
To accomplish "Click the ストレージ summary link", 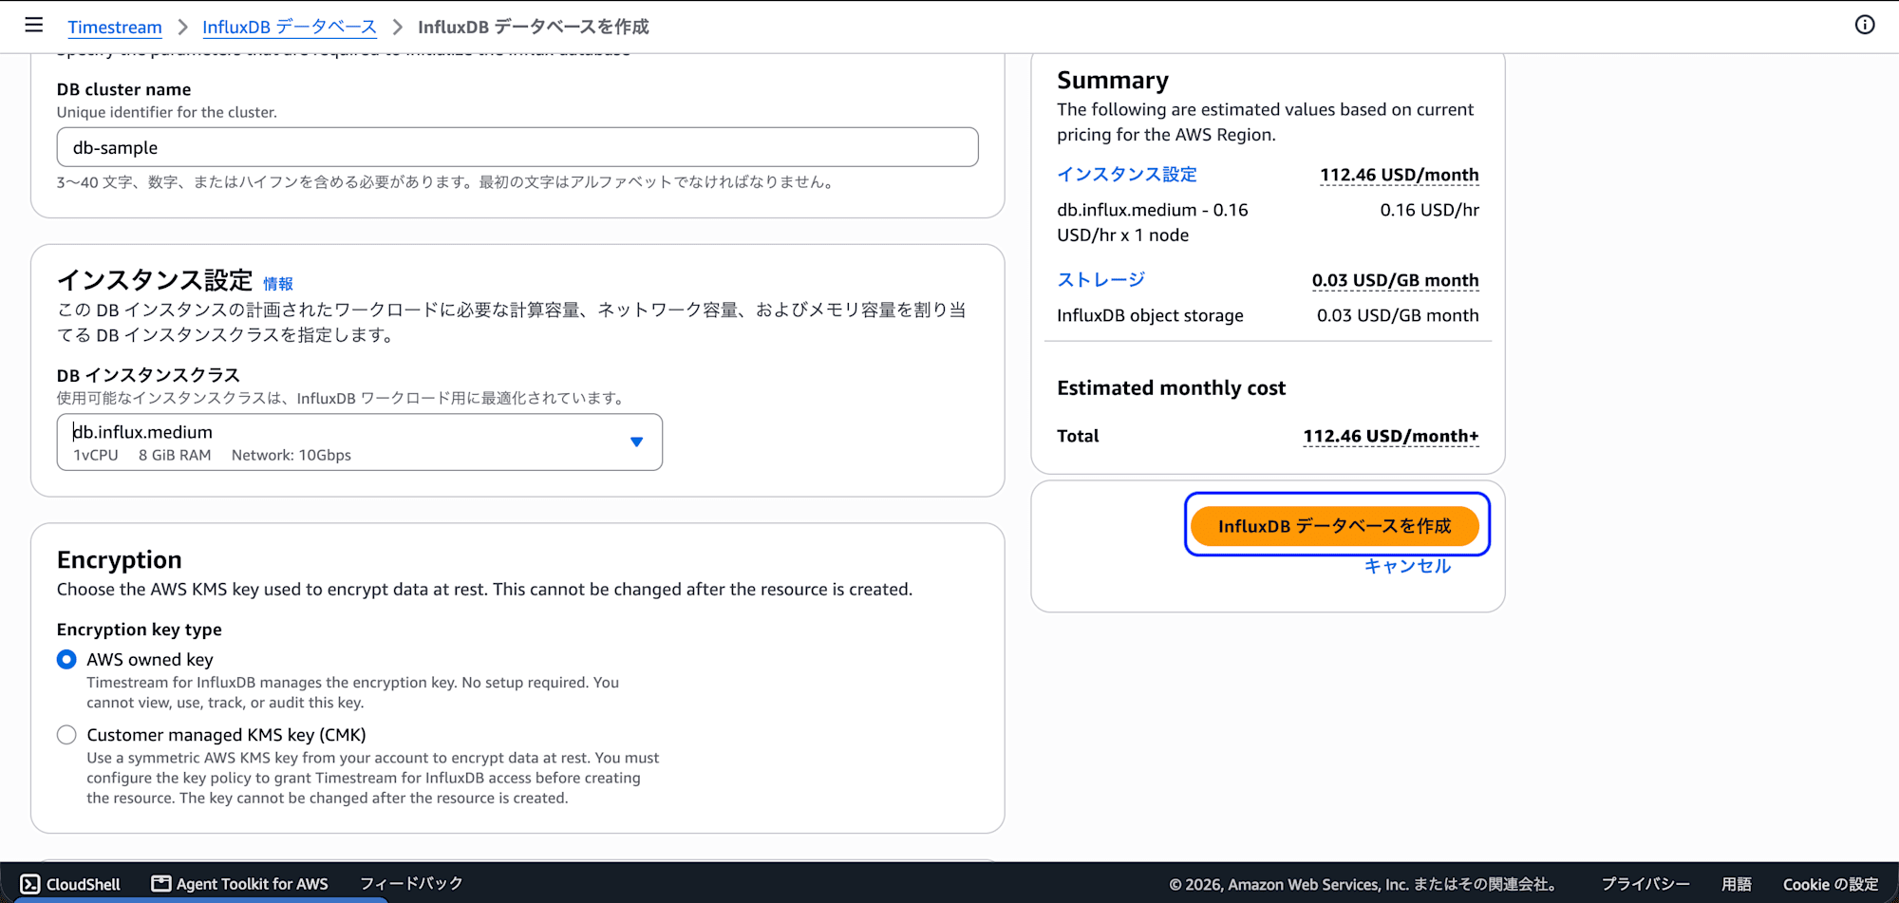I will click(x=1101, y=280).
